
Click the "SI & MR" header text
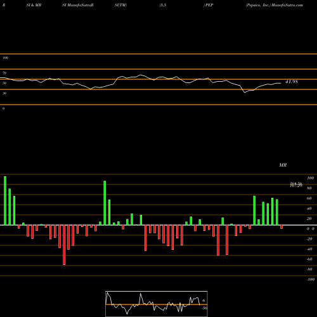coord(34,5)
